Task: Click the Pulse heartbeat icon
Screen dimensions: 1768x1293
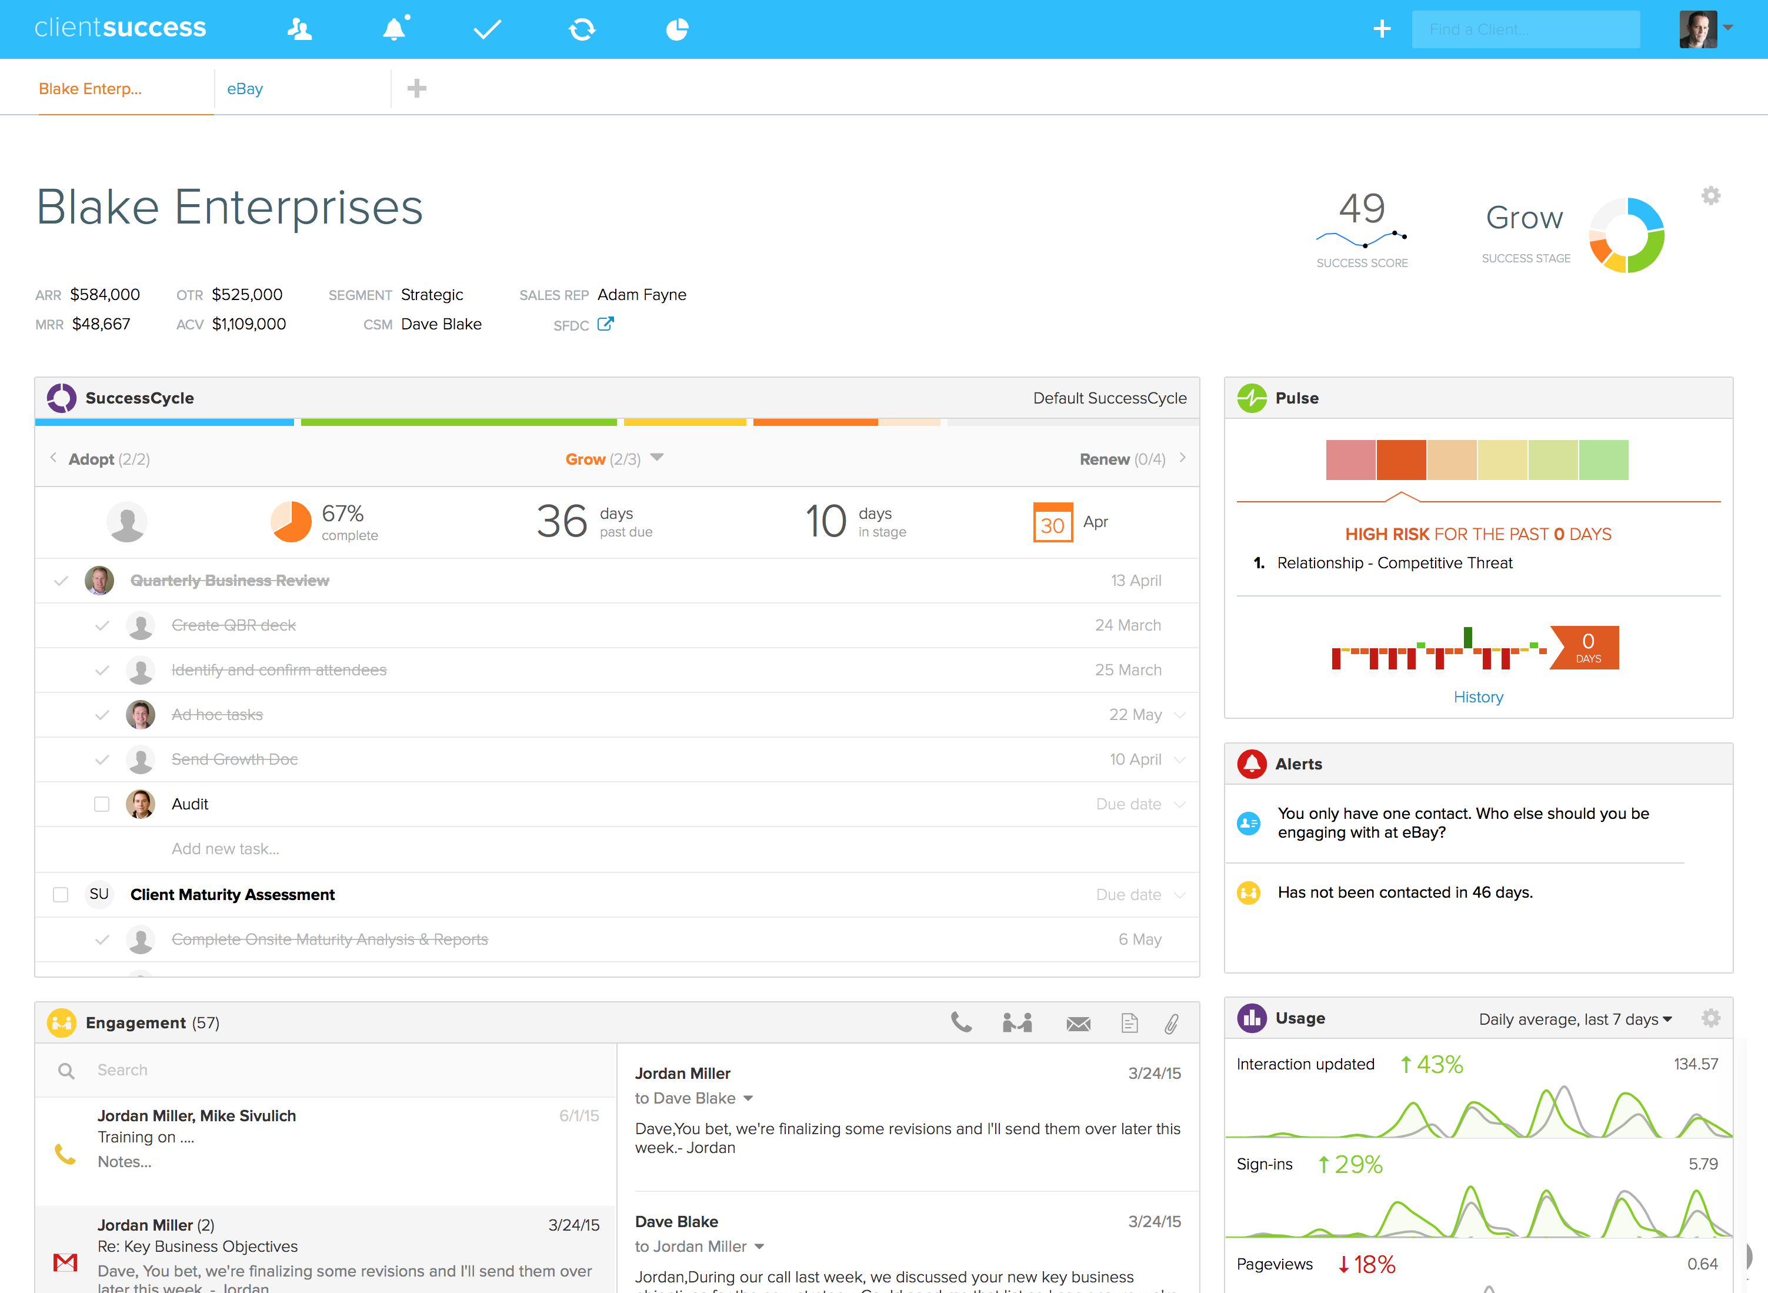Action: (x=1252, y=398)
